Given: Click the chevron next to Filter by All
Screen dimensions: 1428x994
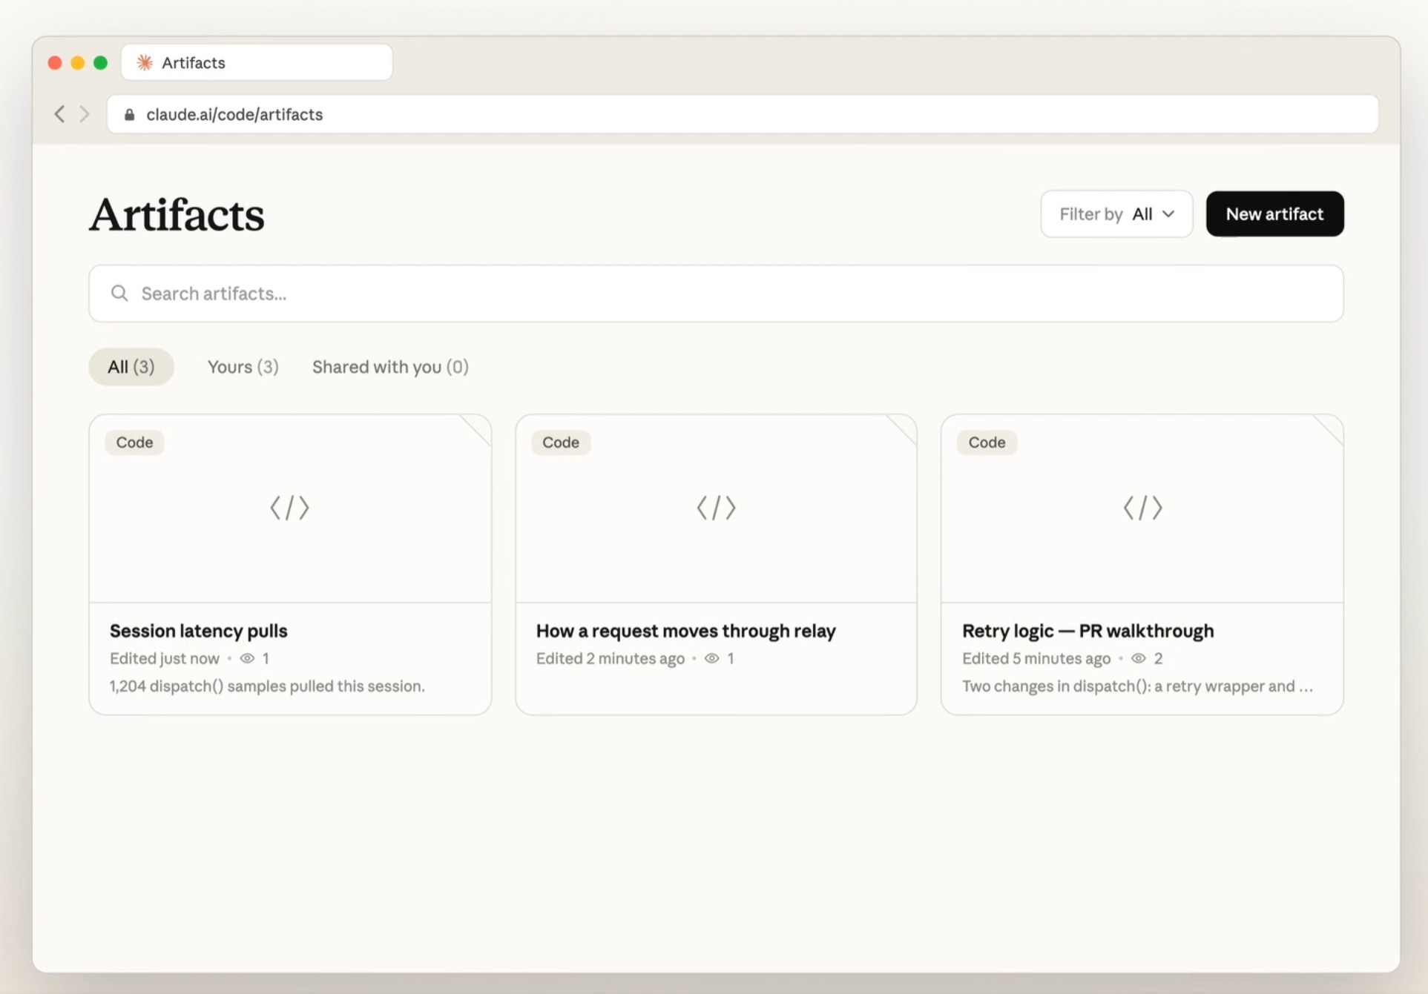Looking at the screenshot, I should (x=1168, y=214).
